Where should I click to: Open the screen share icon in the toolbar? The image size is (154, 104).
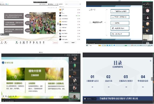coord(17,42)
